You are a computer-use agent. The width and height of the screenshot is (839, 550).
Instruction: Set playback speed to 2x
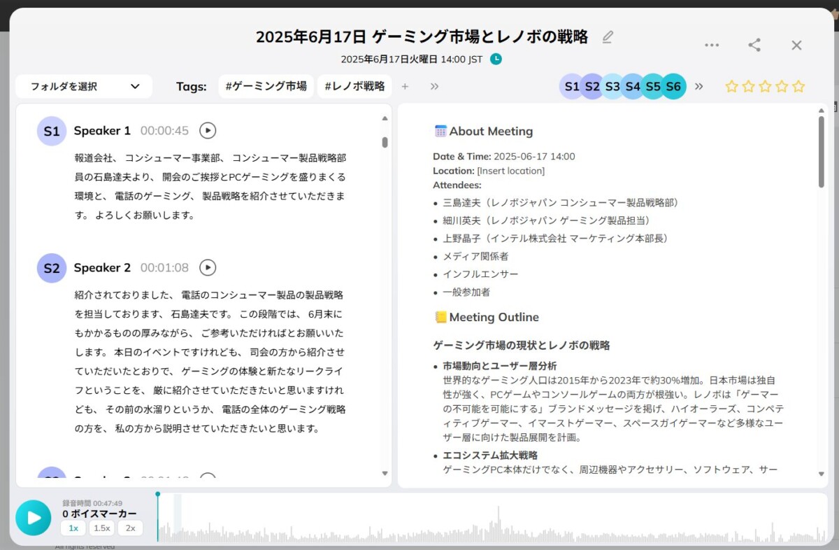(x=130, y=528)
